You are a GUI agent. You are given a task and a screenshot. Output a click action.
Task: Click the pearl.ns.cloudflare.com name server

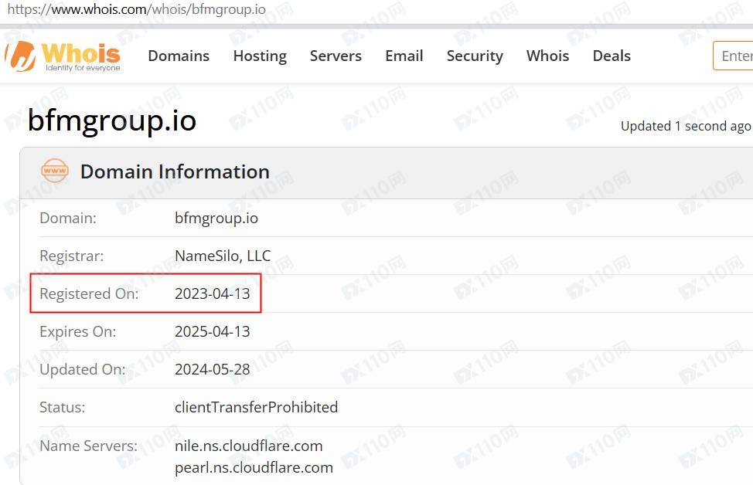coord(254,467)
